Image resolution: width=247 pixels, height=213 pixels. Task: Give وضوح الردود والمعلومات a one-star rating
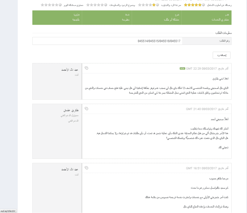(x=102, y=5)
